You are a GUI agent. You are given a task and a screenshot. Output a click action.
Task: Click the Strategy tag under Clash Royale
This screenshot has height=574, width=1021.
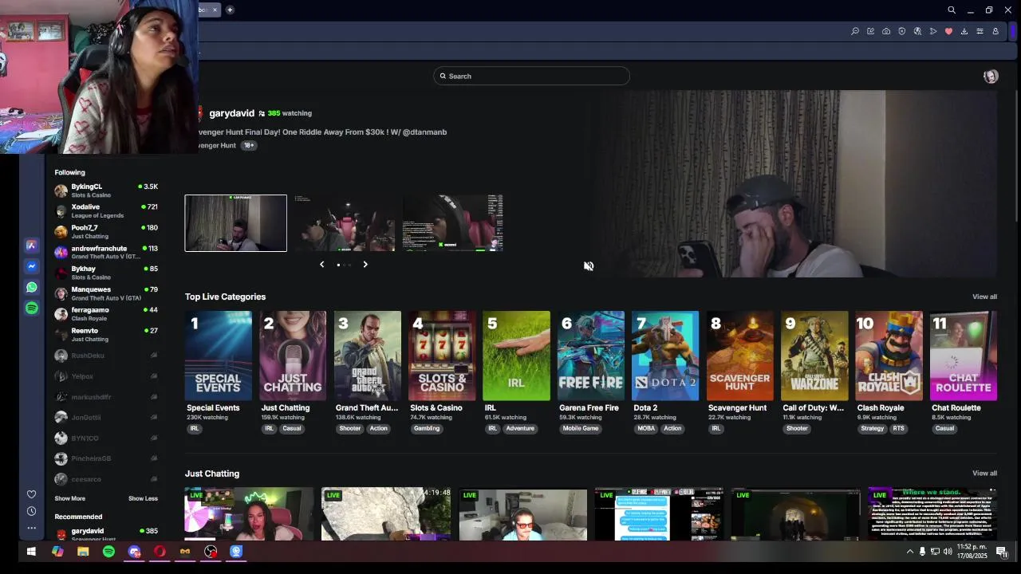(x=873, y=429)
